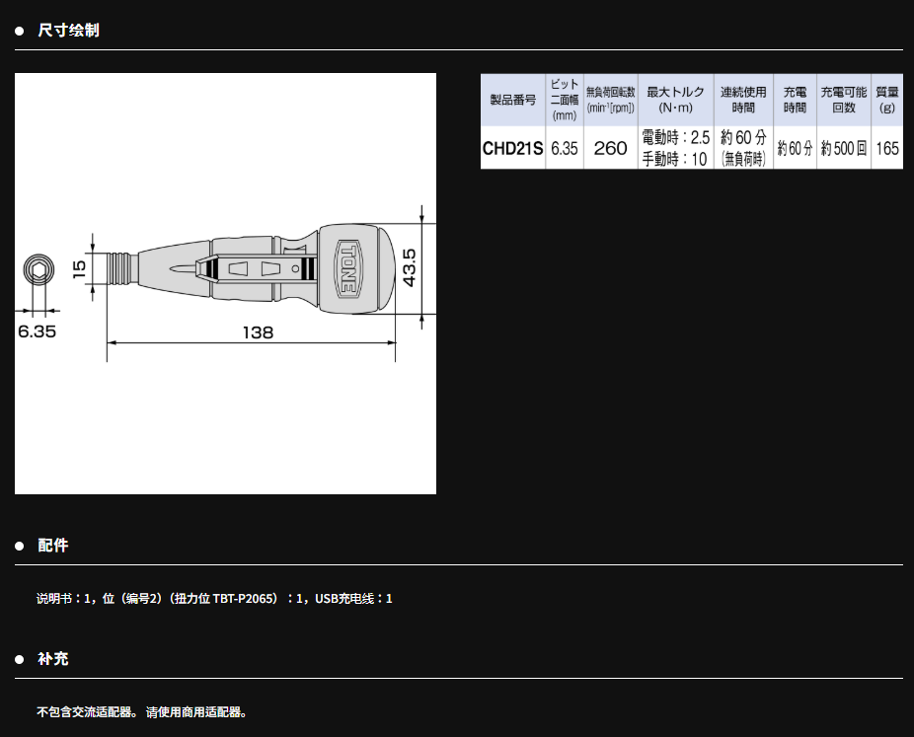Click the 138 length dimension label

pyautogui.click(x=257, y=332)
